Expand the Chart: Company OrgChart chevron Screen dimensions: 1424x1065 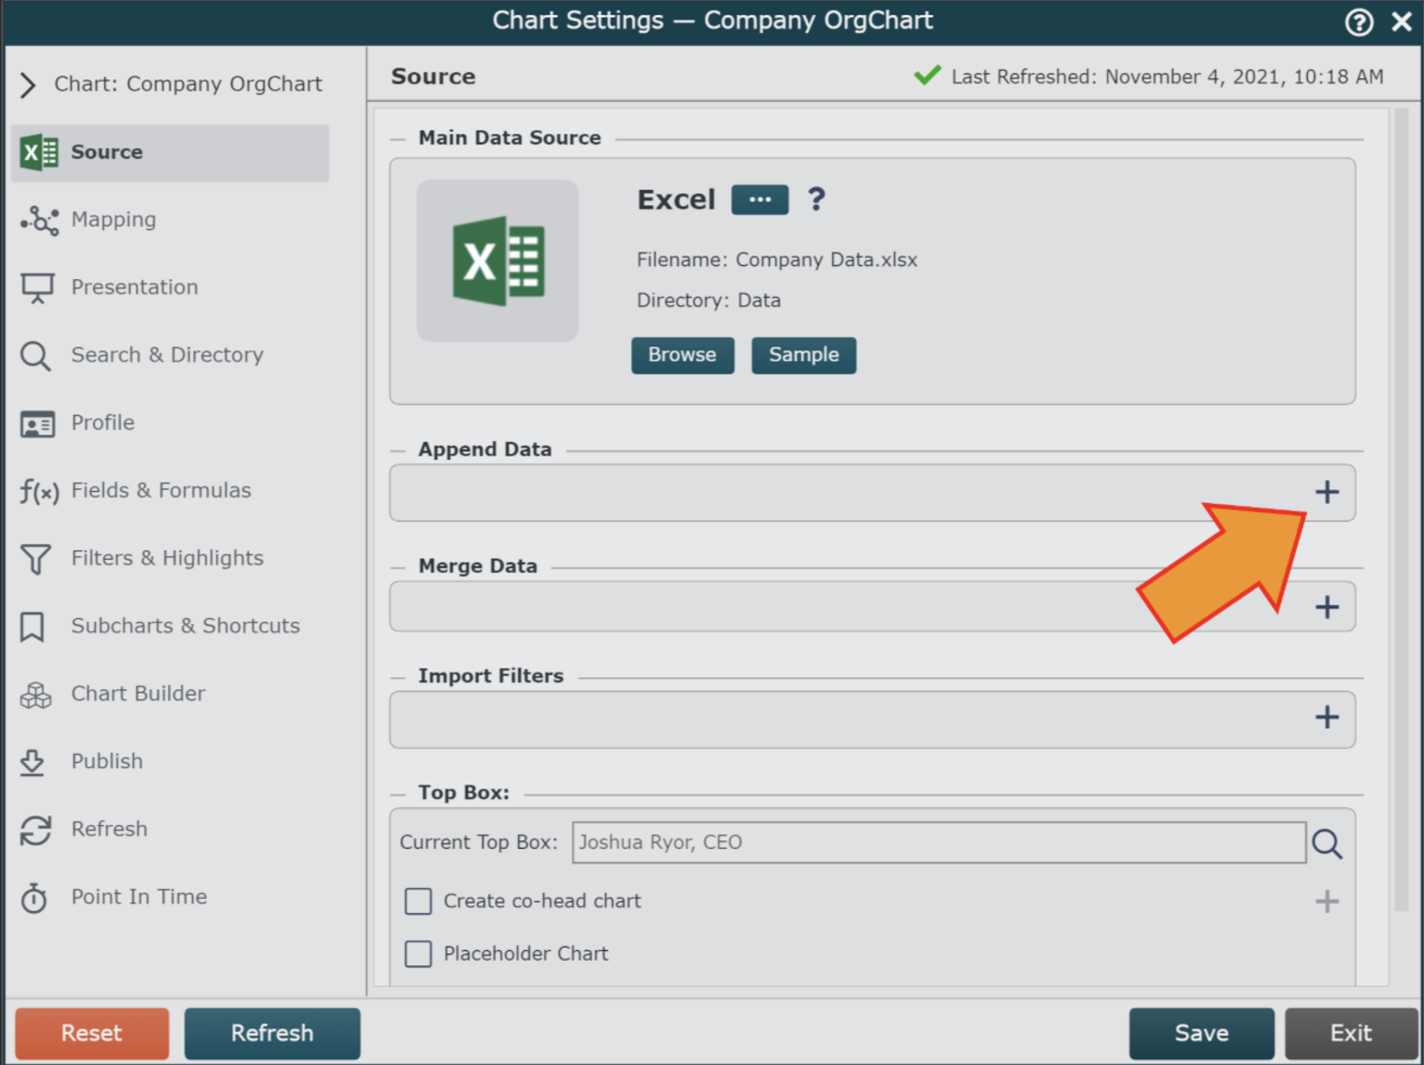tap(27, 85)
